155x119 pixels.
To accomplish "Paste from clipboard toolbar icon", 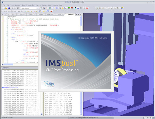I will 18,8.
